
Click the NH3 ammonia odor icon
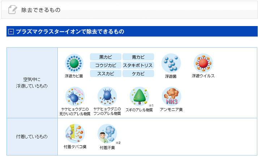point(171,96)
